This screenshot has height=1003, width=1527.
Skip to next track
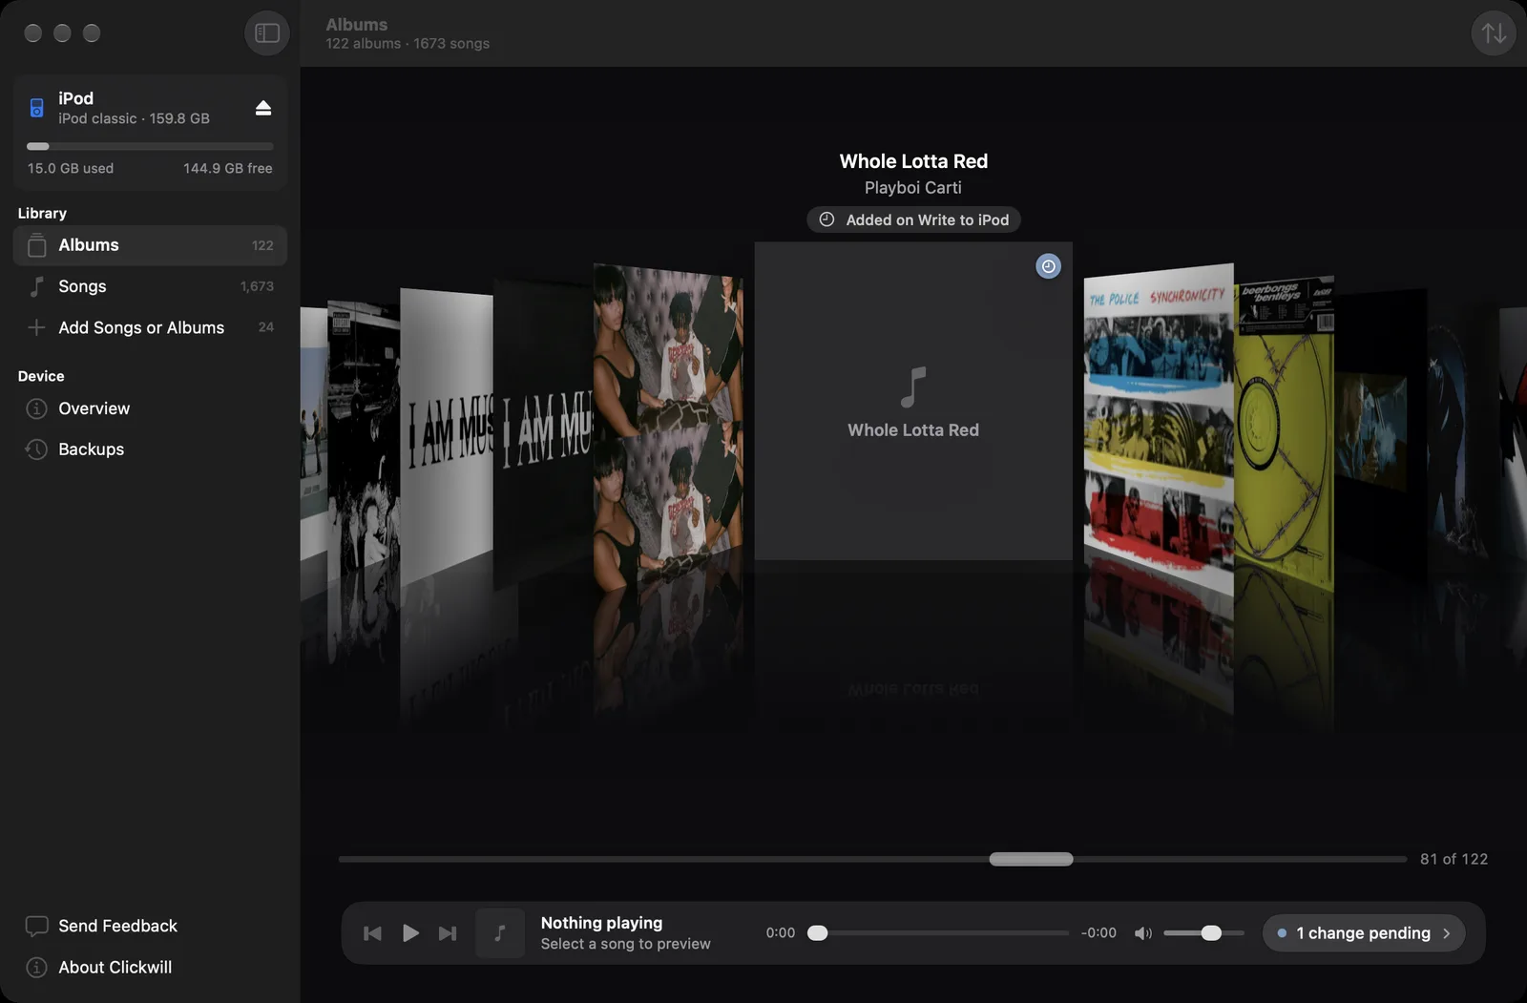click(448, 933)
